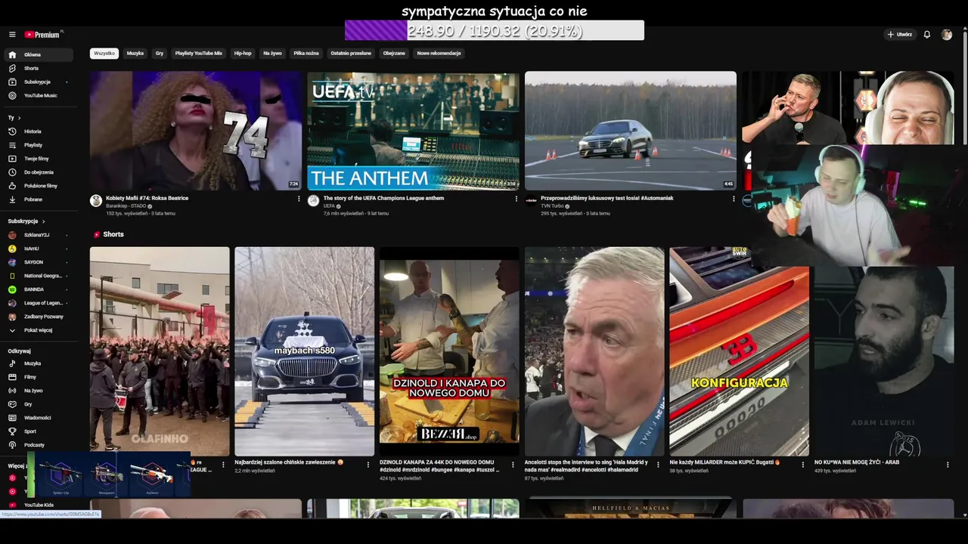Screen dimensions: 968x544
Task: Select the Muzyka filter chip
Action: click(135, 54)
